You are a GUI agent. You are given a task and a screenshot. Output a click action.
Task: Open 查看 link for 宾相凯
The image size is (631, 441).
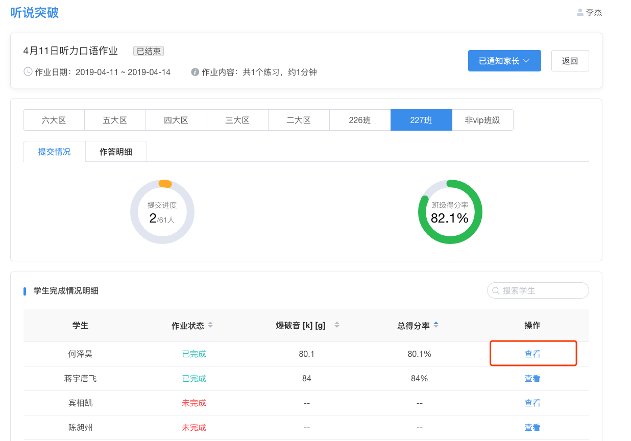tap(532, 403)
